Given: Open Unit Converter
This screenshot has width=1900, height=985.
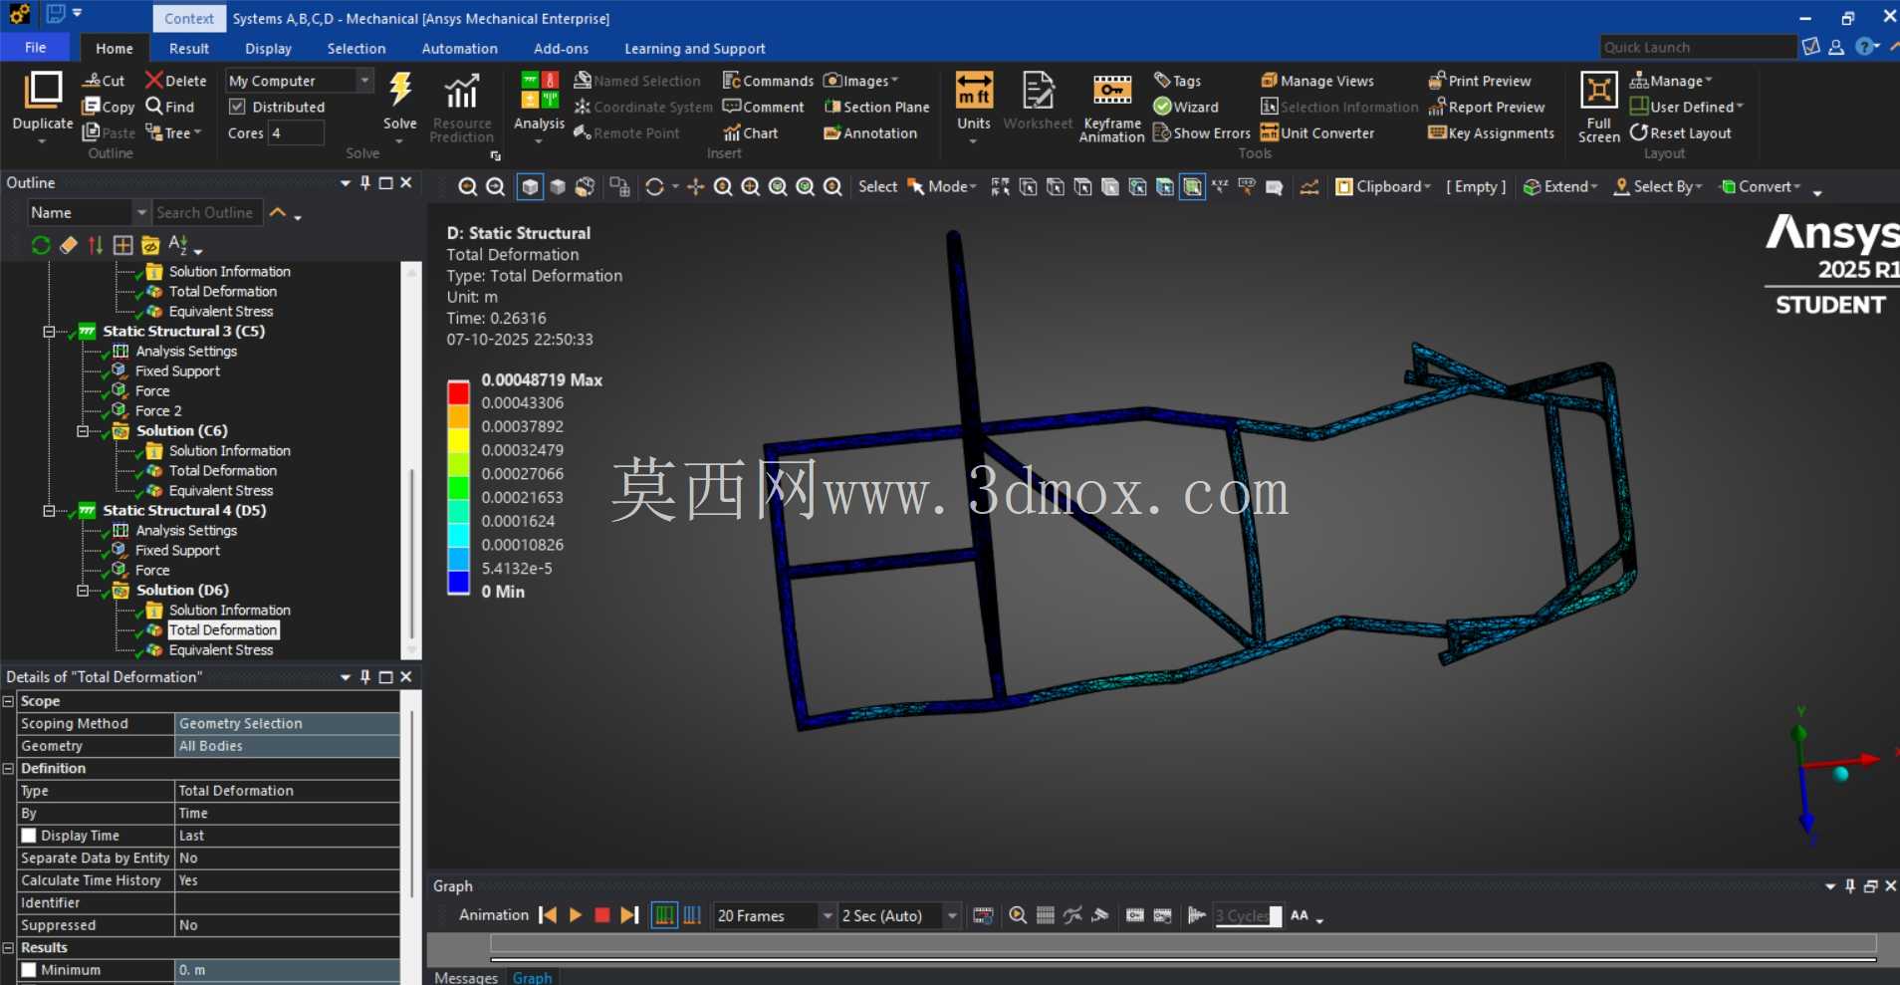Looking at the screenshot, I should click(x=1317, y=132).
